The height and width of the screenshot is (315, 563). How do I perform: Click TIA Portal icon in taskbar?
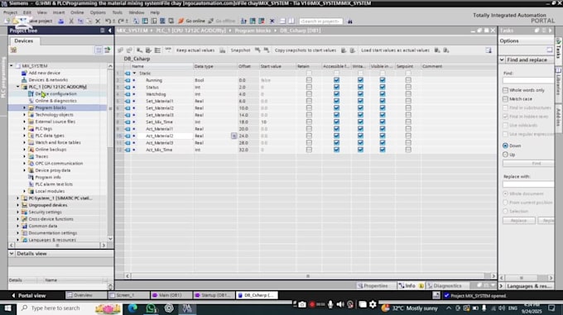point(187,308)
